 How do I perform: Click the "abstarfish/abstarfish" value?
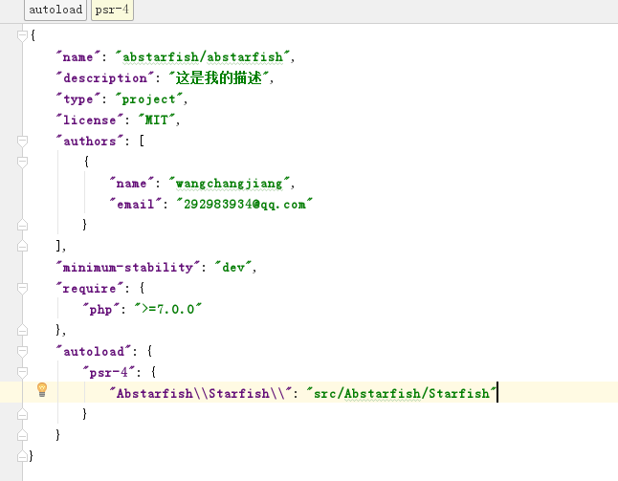pos(203,57)
